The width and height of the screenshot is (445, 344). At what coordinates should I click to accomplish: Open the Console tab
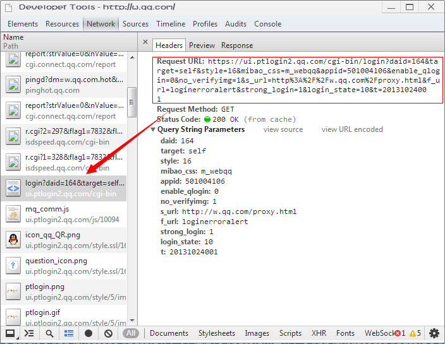[x=267, y=24]
